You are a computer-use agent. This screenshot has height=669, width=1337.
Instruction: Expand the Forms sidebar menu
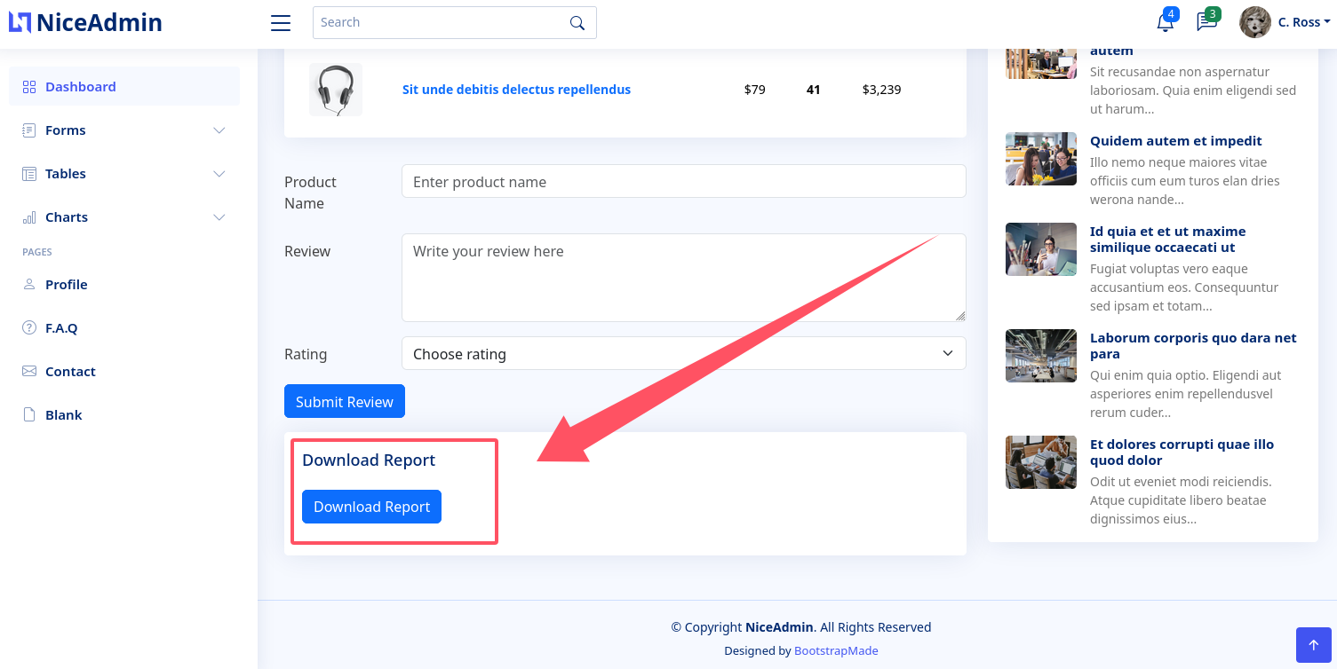pyautogui.click(x=124, y=130)
